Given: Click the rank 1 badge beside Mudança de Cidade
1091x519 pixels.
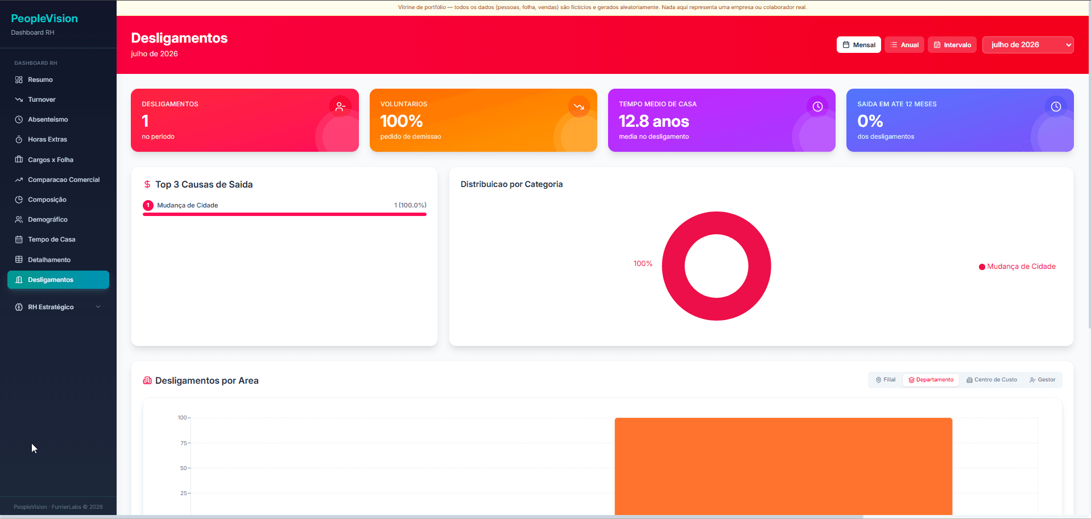Looking at the screenshot, I should coord(148,205).
